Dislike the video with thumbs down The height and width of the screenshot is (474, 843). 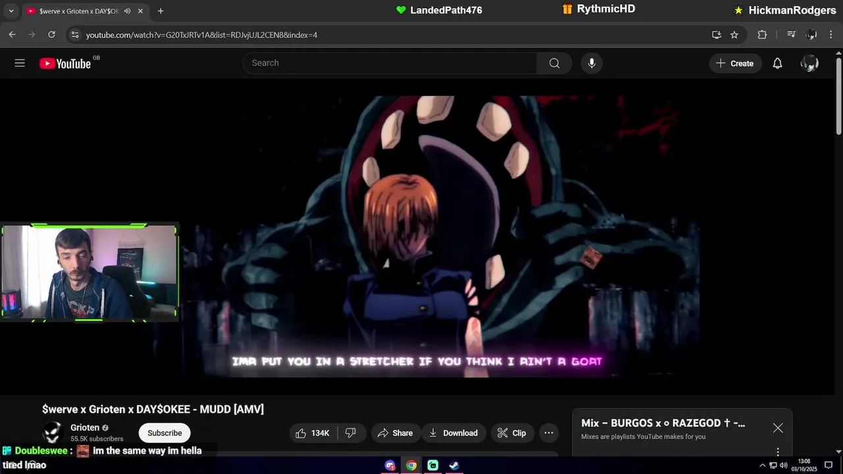click(351, 433)
